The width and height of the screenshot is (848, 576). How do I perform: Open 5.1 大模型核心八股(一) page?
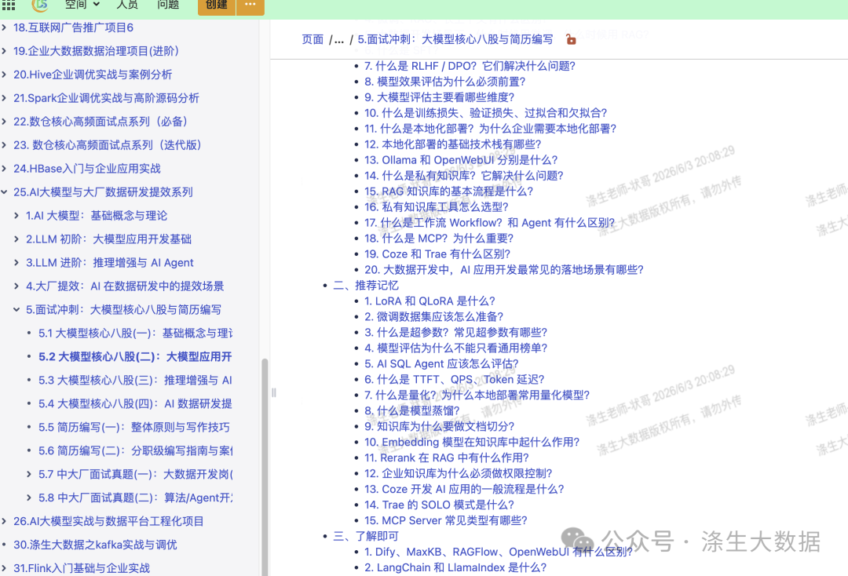point(135,333)
